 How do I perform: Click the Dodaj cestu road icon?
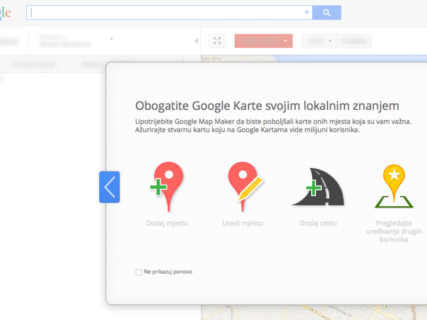[x=318, y=187]
